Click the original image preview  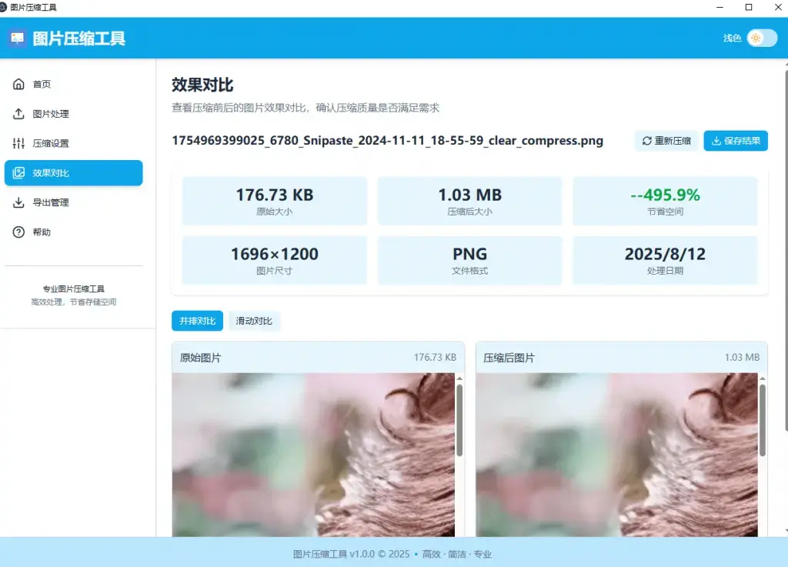click(313, 454)
